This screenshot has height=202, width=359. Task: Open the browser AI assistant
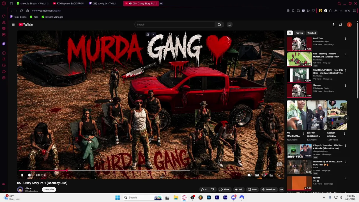point(348,11)
